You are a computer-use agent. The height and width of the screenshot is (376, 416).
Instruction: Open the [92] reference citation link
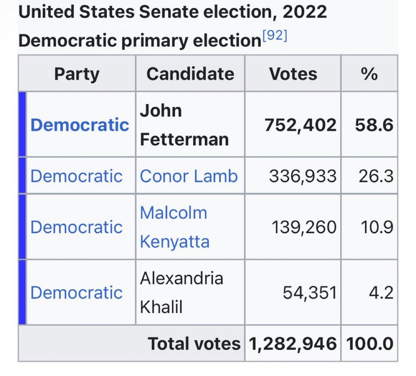(x=274, y=37)
